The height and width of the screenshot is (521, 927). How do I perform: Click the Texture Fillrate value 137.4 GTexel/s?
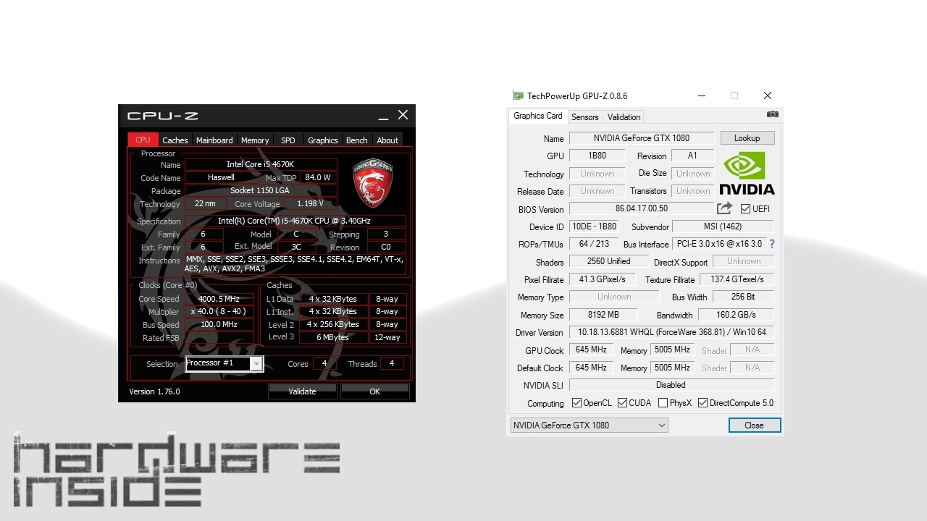[737, 279]
